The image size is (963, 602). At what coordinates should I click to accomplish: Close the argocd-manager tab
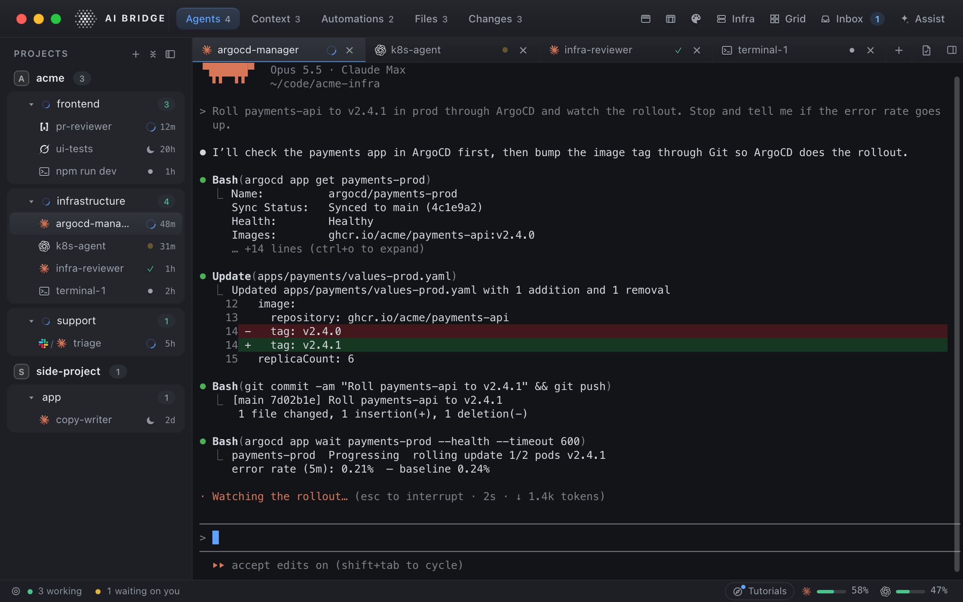click(350, 50)
